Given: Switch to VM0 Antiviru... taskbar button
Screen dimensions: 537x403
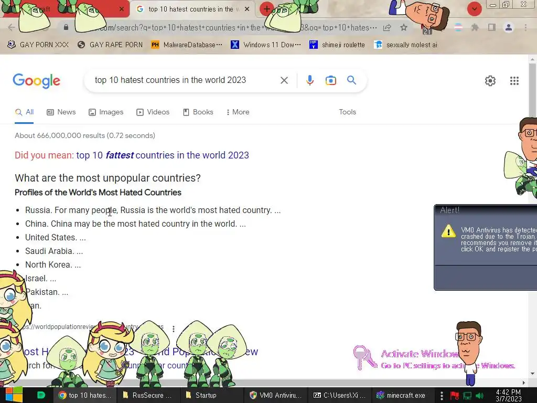Looking at the screenshot, I should (x=276, y=395).
